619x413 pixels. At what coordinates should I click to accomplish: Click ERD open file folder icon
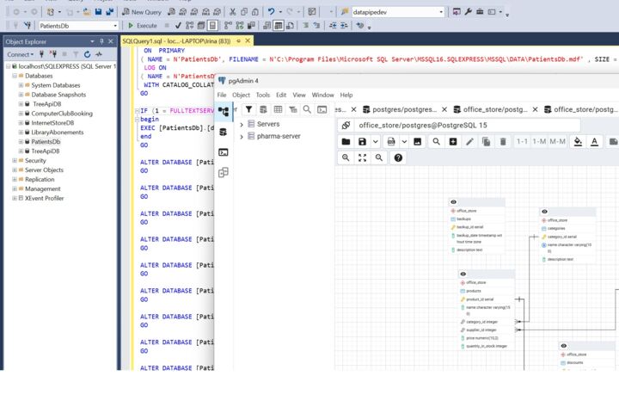coord(346,141)
